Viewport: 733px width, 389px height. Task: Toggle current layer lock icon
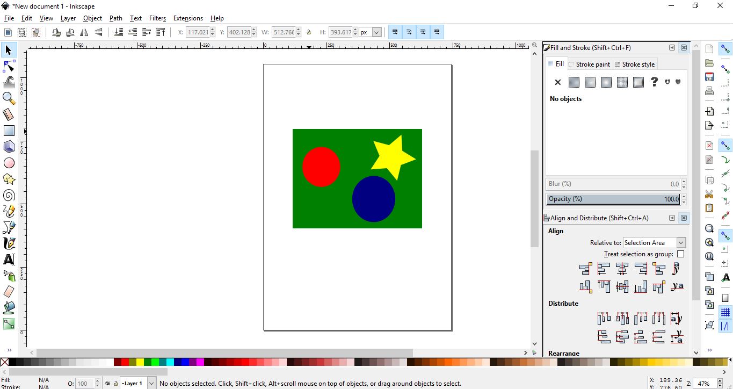115,384
